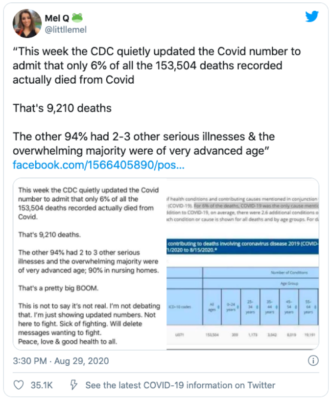
Task: Open Mel Q's profile picture
Action: tap(27, 24)
